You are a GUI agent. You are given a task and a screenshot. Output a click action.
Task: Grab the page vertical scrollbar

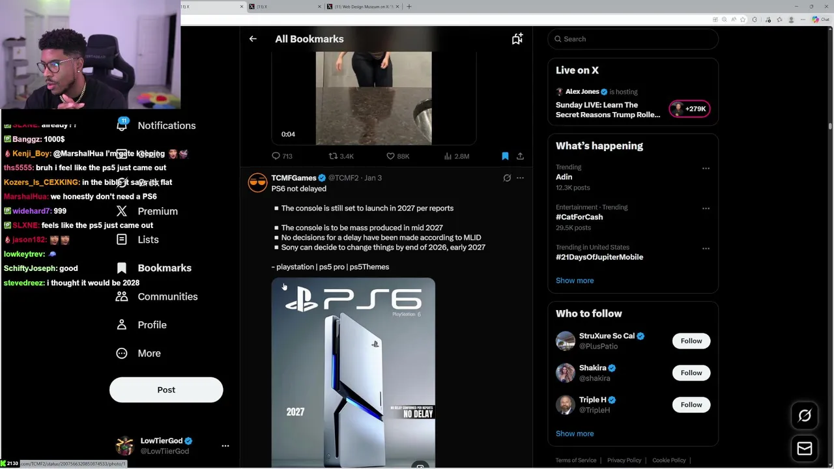tap(830, 126)
